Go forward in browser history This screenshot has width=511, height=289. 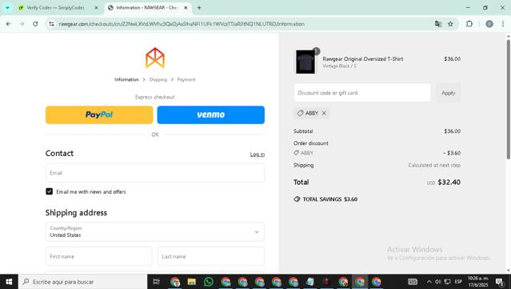point(22,24)
